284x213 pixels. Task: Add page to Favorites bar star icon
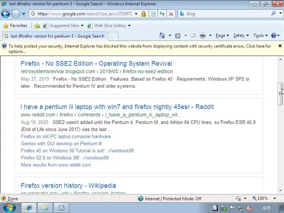click(x=37, y=26)
